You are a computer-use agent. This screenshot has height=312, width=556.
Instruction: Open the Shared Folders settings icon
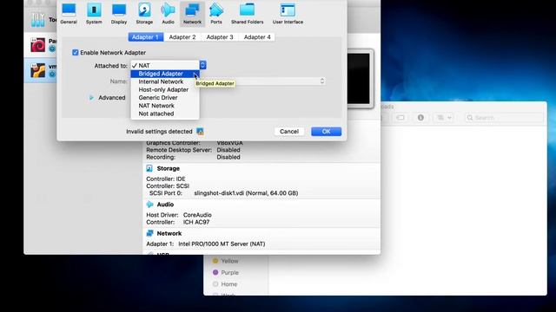247,14
